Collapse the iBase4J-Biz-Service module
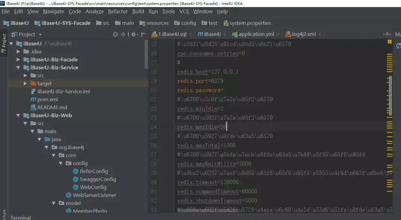Image resolution: width=401 pixels, height=220 pixels. [18, 68]
